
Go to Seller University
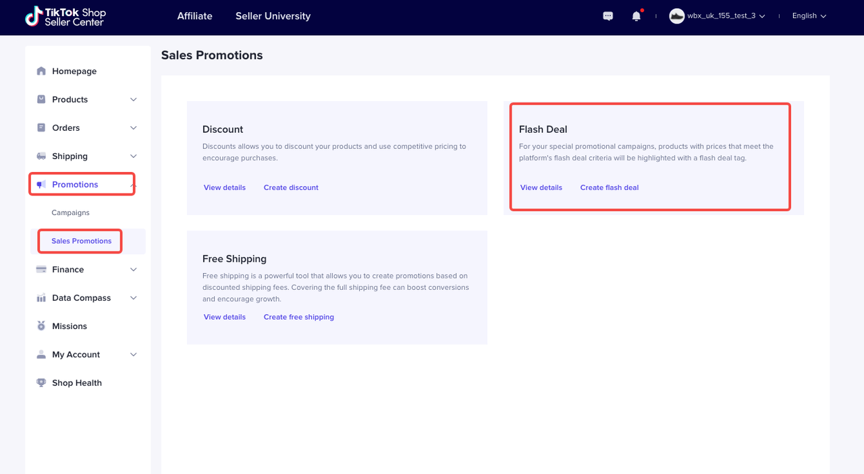point(273,16)
